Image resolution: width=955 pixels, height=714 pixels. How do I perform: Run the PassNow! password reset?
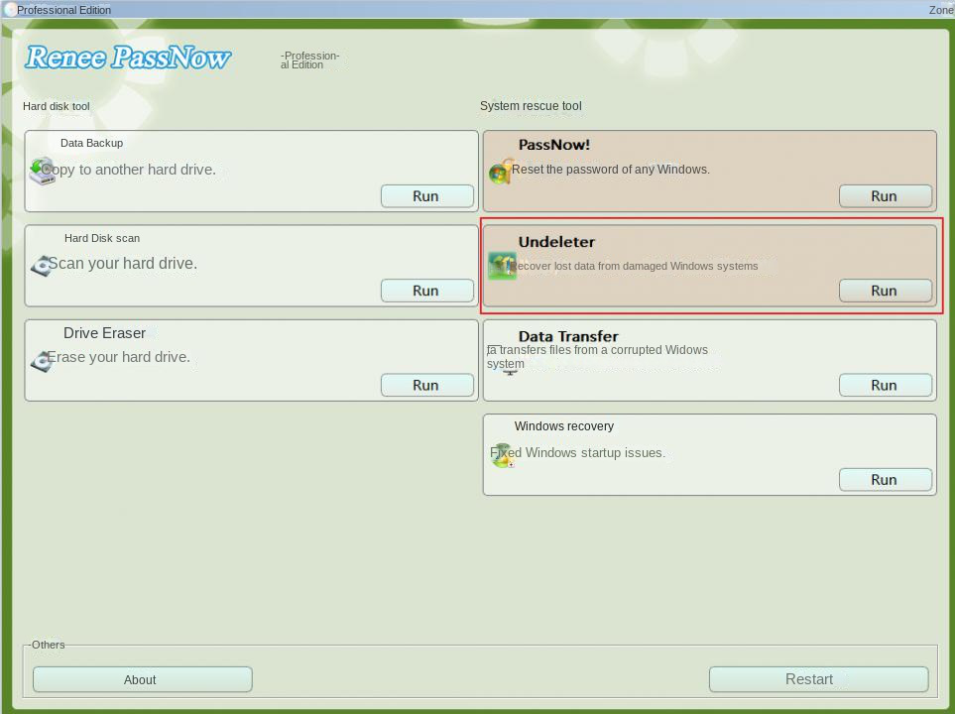[884, 195]
